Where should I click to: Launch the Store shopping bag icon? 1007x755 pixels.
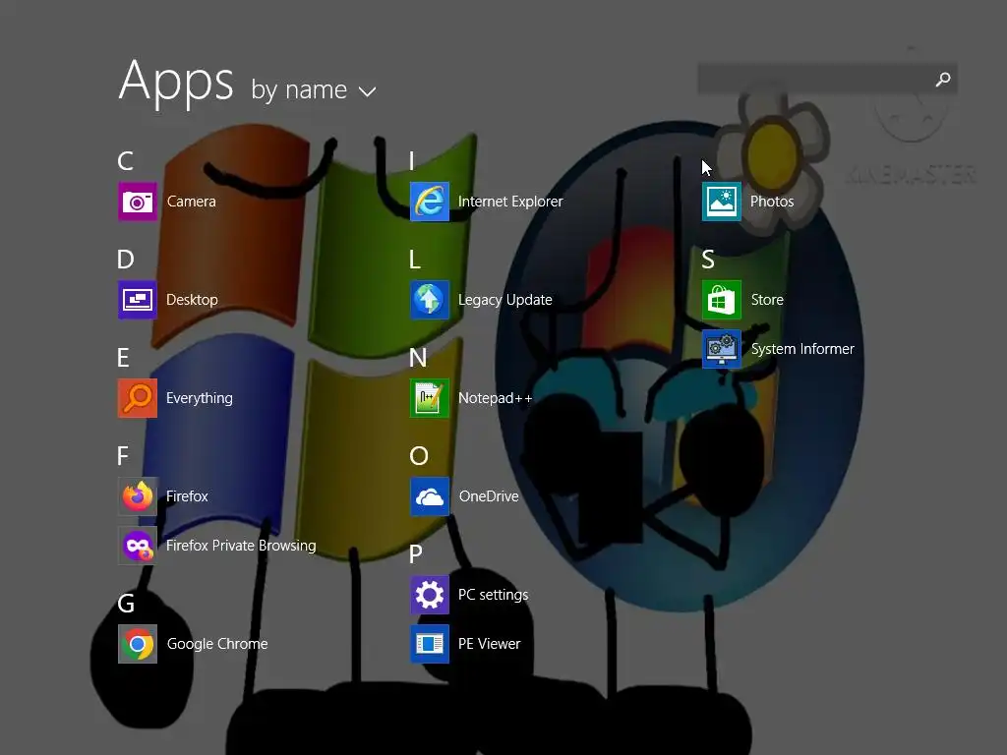point(721,300)
